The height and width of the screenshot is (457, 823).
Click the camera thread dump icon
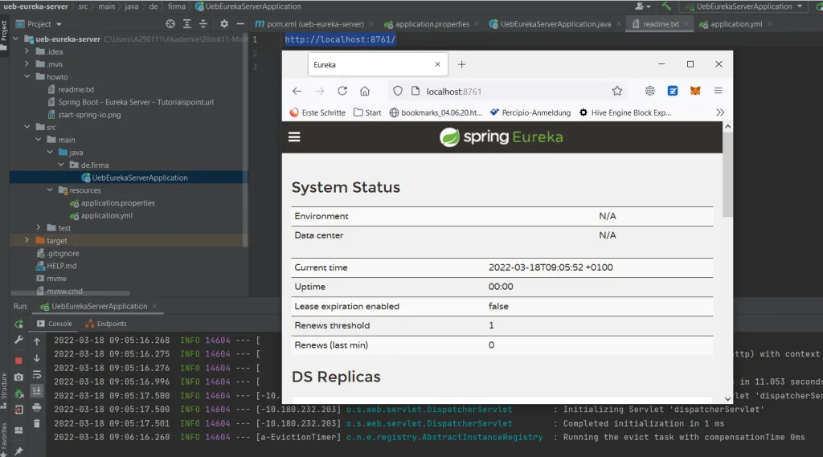pos(19,377)
